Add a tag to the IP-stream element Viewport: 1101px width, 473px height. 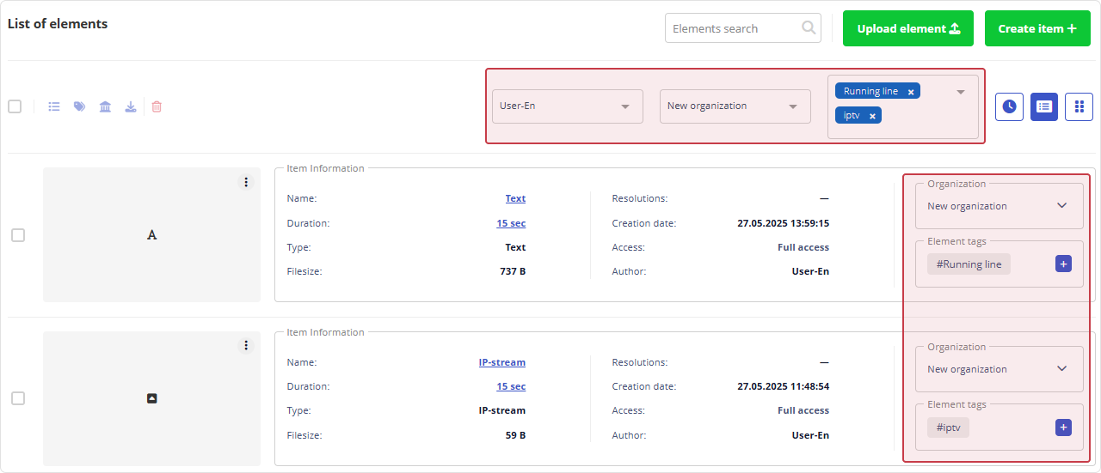click(1063, 428)
